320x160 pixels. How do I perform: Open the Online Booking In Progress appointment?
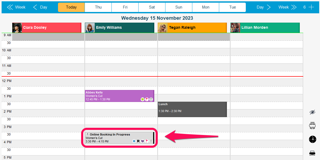(119, 138)
